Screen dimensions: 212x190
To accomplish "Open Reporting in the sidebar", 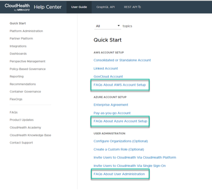I will (x=17, y=76).
